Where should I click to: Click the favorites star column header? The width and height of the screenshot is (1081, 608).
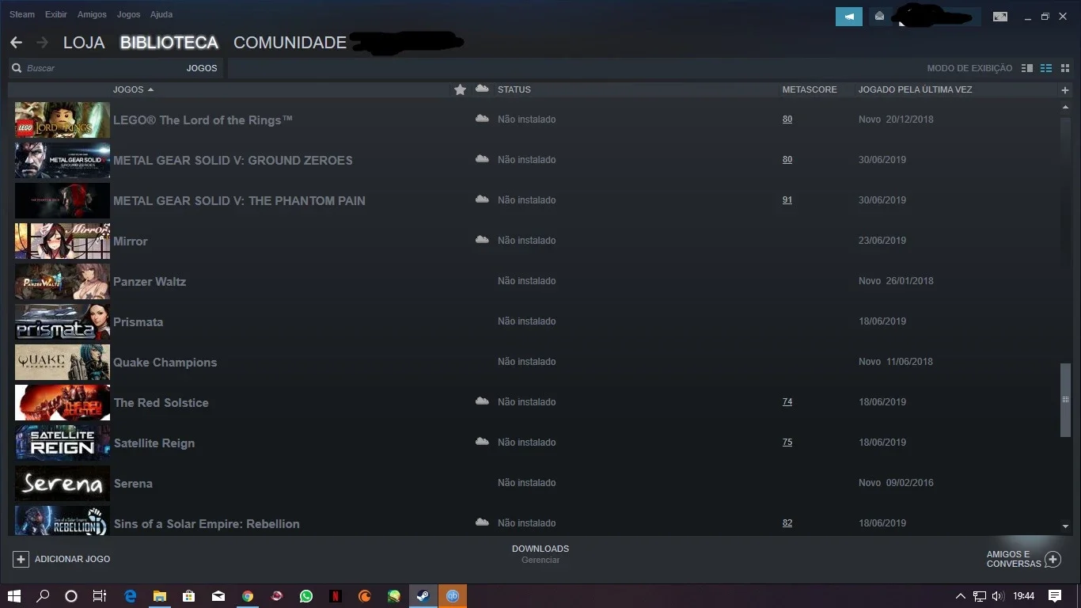tap(460, 89)
